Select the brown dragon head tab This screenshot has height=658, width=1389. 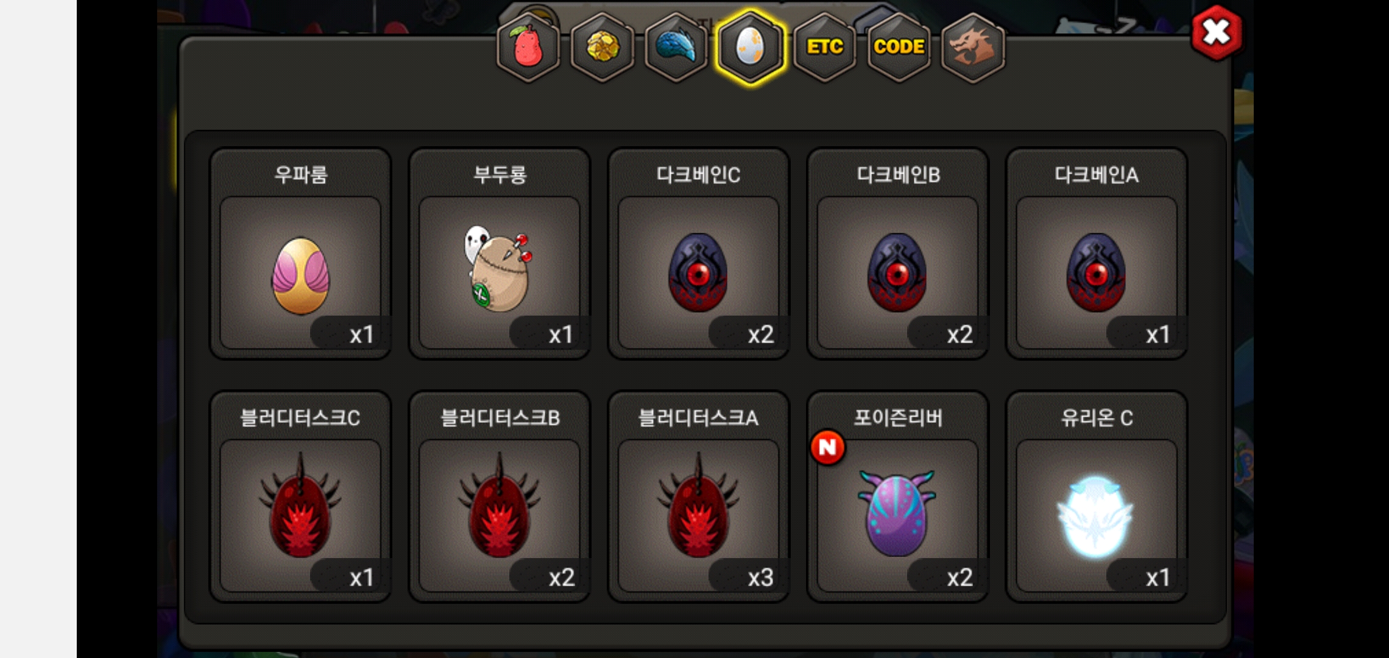tap(973, 47)
